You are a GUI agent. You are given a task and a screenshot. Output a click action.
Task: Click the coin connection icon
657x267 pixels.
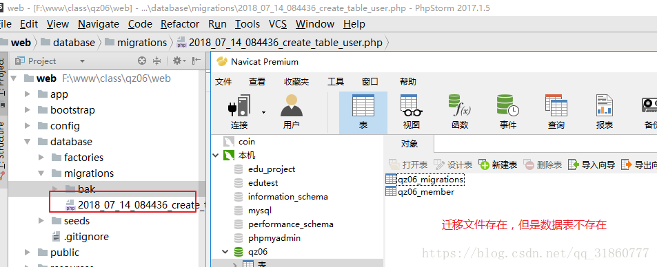coord(228,142)
